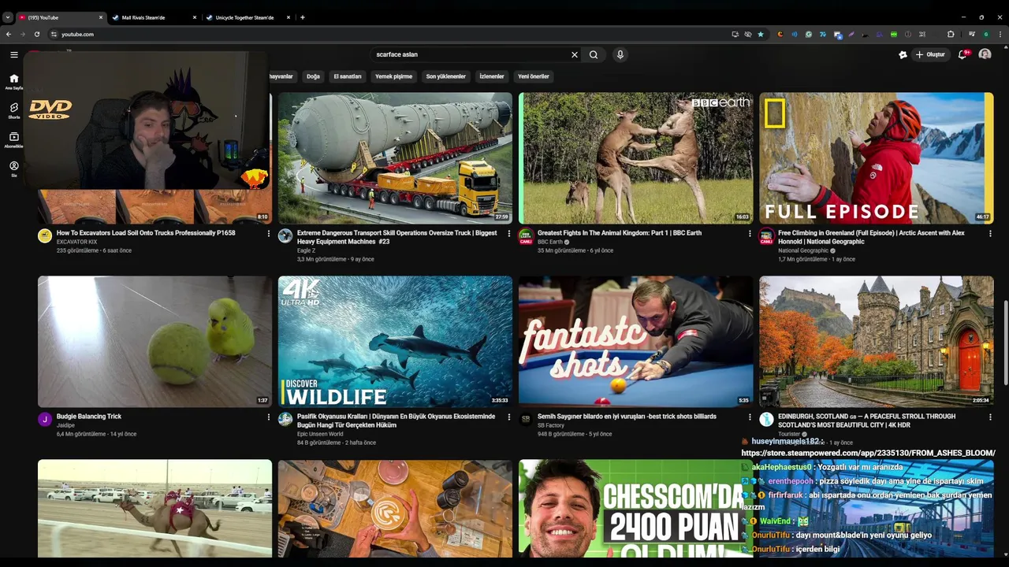
Task: Play the Discover Wildlife 4K sharks thumbnail
Action: point(395,342)
